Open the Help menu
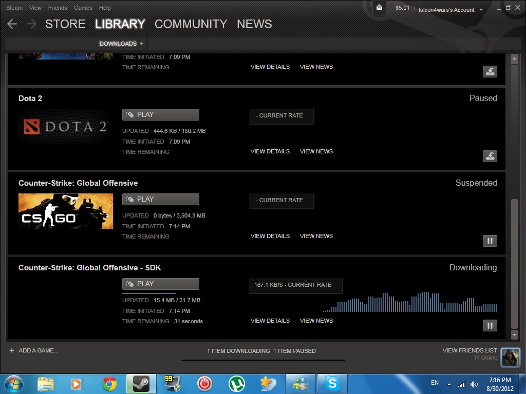 pyautogui.click(x=105, y=8)
